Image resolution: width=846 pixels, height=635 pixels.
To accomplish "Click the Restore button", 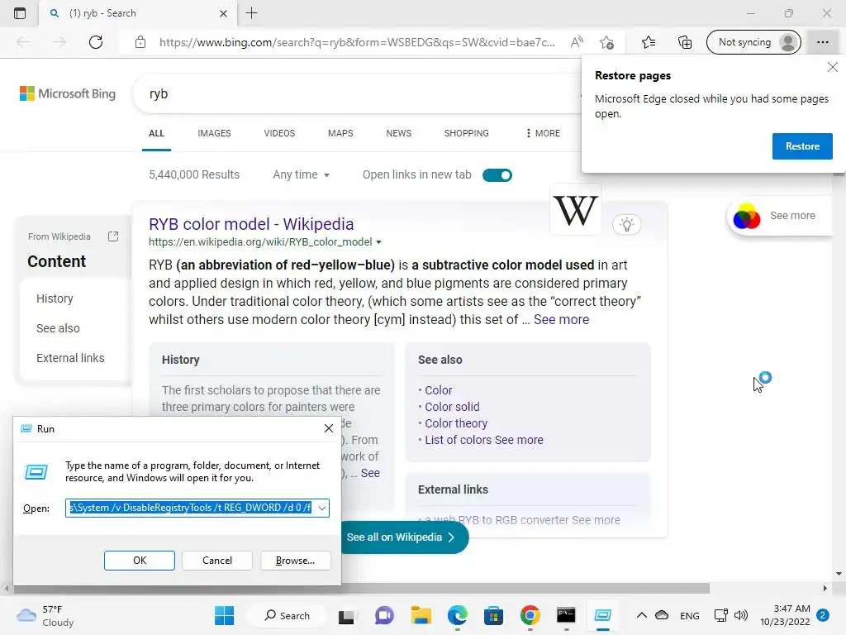I will [801, 146].
